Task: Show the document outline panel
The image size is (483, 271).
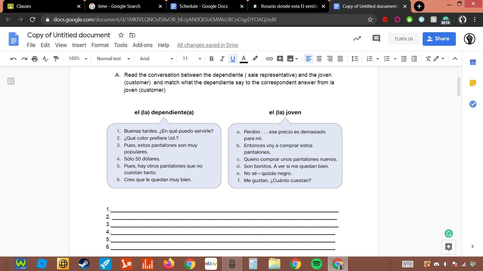Action: click(x=11, y=81)
